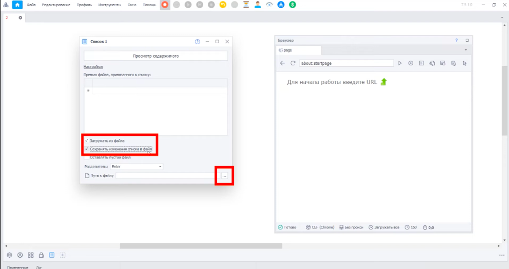
Task: Go back in the Браузер window
Action: coord(283,63)
